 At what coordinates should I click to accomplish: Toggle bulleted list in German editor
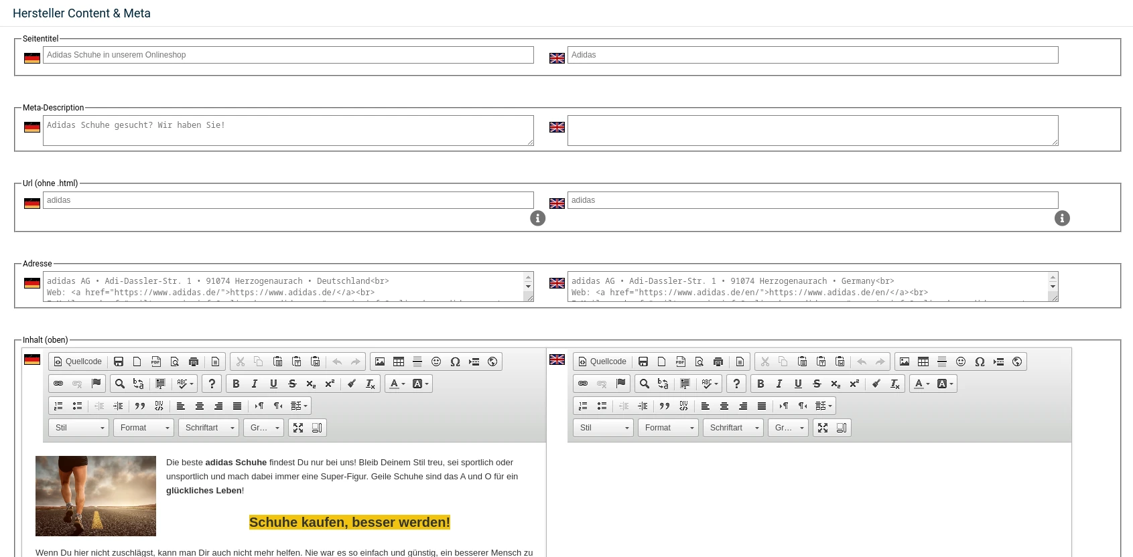tap(77, 406)
